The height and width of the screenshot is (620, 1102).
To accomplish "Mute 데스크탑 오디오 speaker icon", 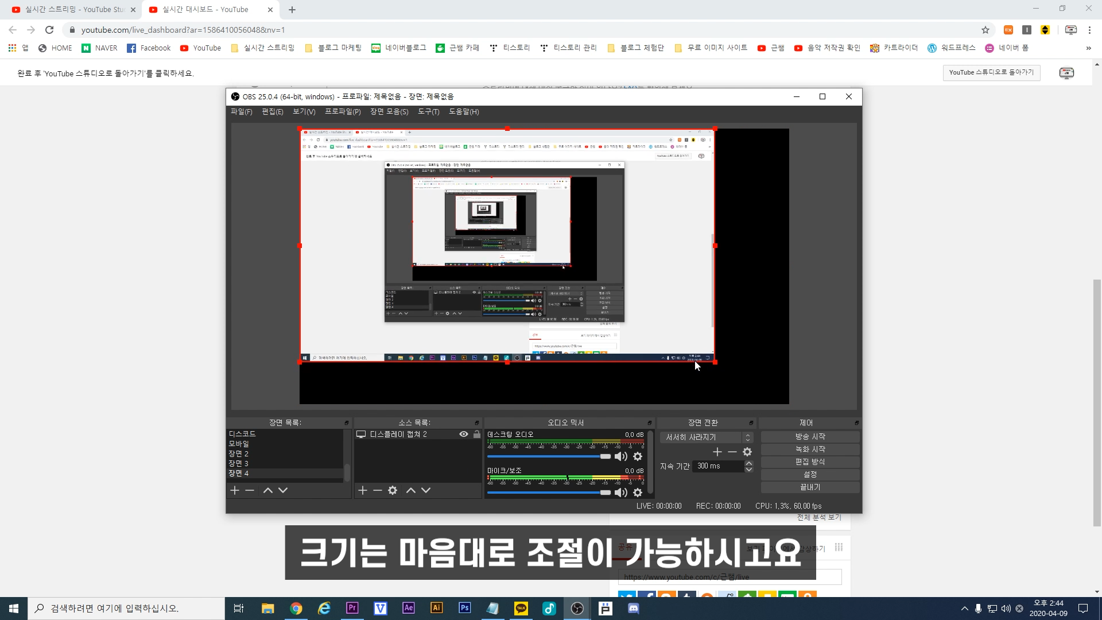I will tap(620, 456).
